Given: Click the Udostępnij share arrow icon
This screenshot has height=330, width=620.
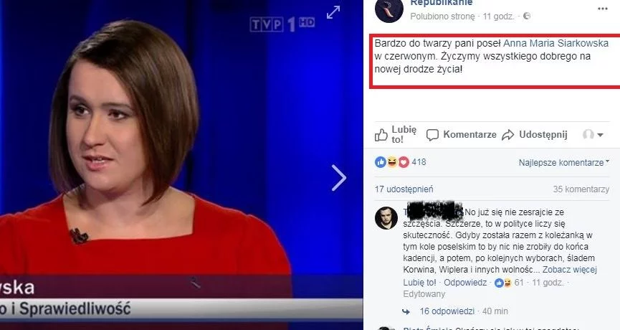Looking at the screenshot, I should coord(507,135).
